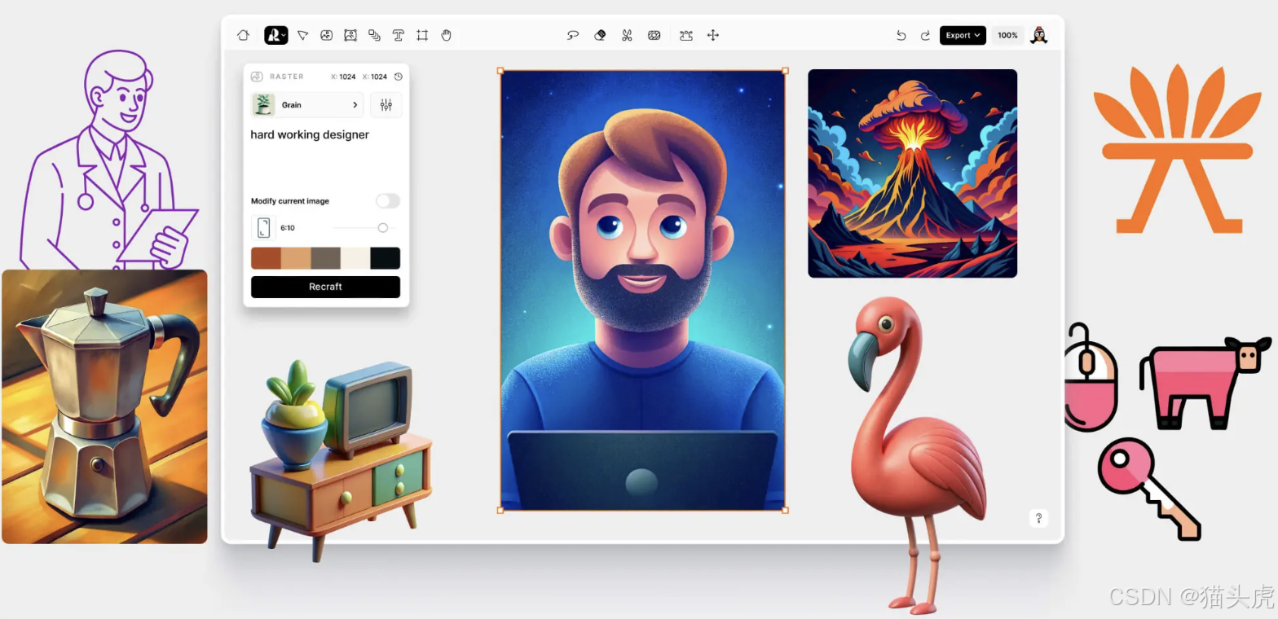This screenshot has width=1278, height=619.
Task: Activate the lasso selection tool
Action: (573, 35)
